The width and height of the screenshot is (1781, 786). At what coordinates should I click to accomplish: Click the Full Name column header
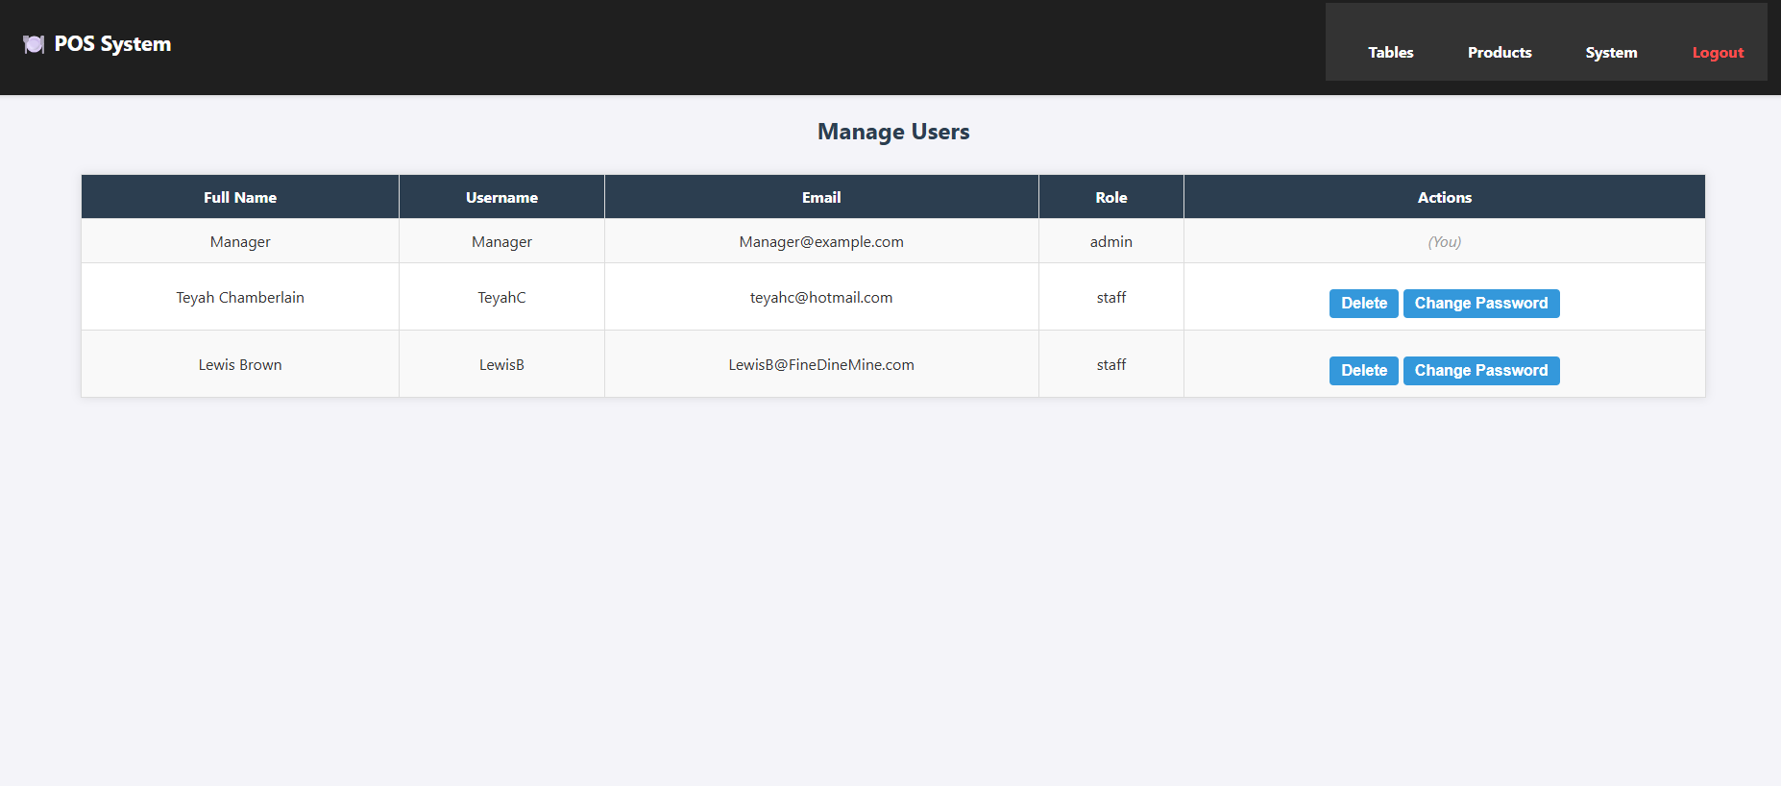coord(240,198)
